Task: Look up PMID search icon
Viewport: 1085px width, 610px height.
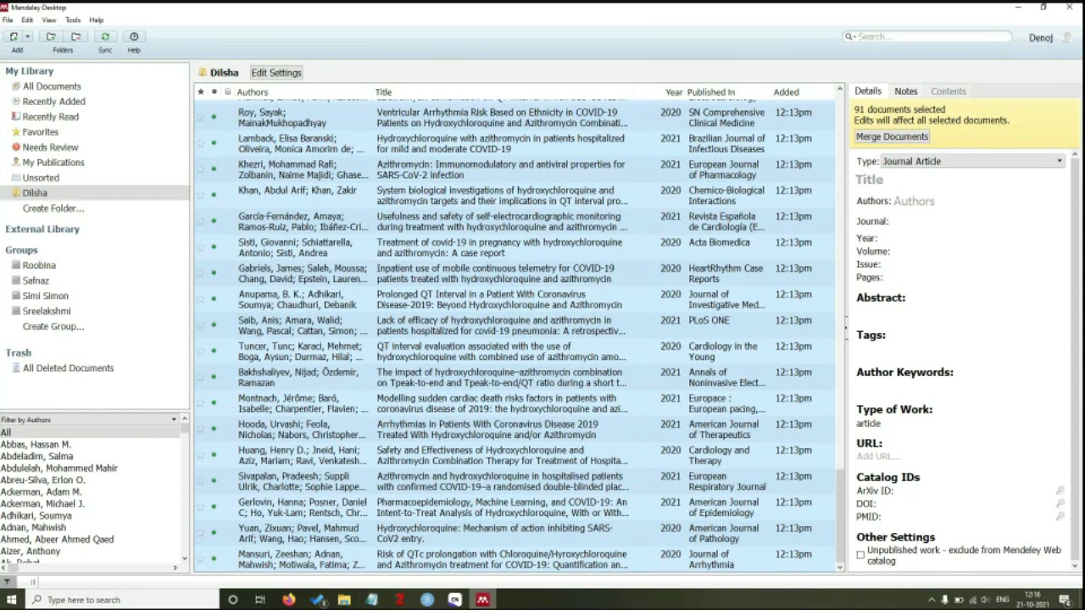Action: (1060, 516)
